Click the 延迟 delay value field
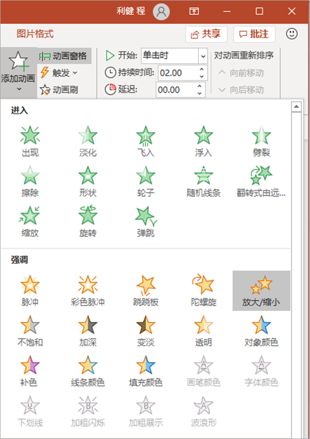 (x=175, y=89)
